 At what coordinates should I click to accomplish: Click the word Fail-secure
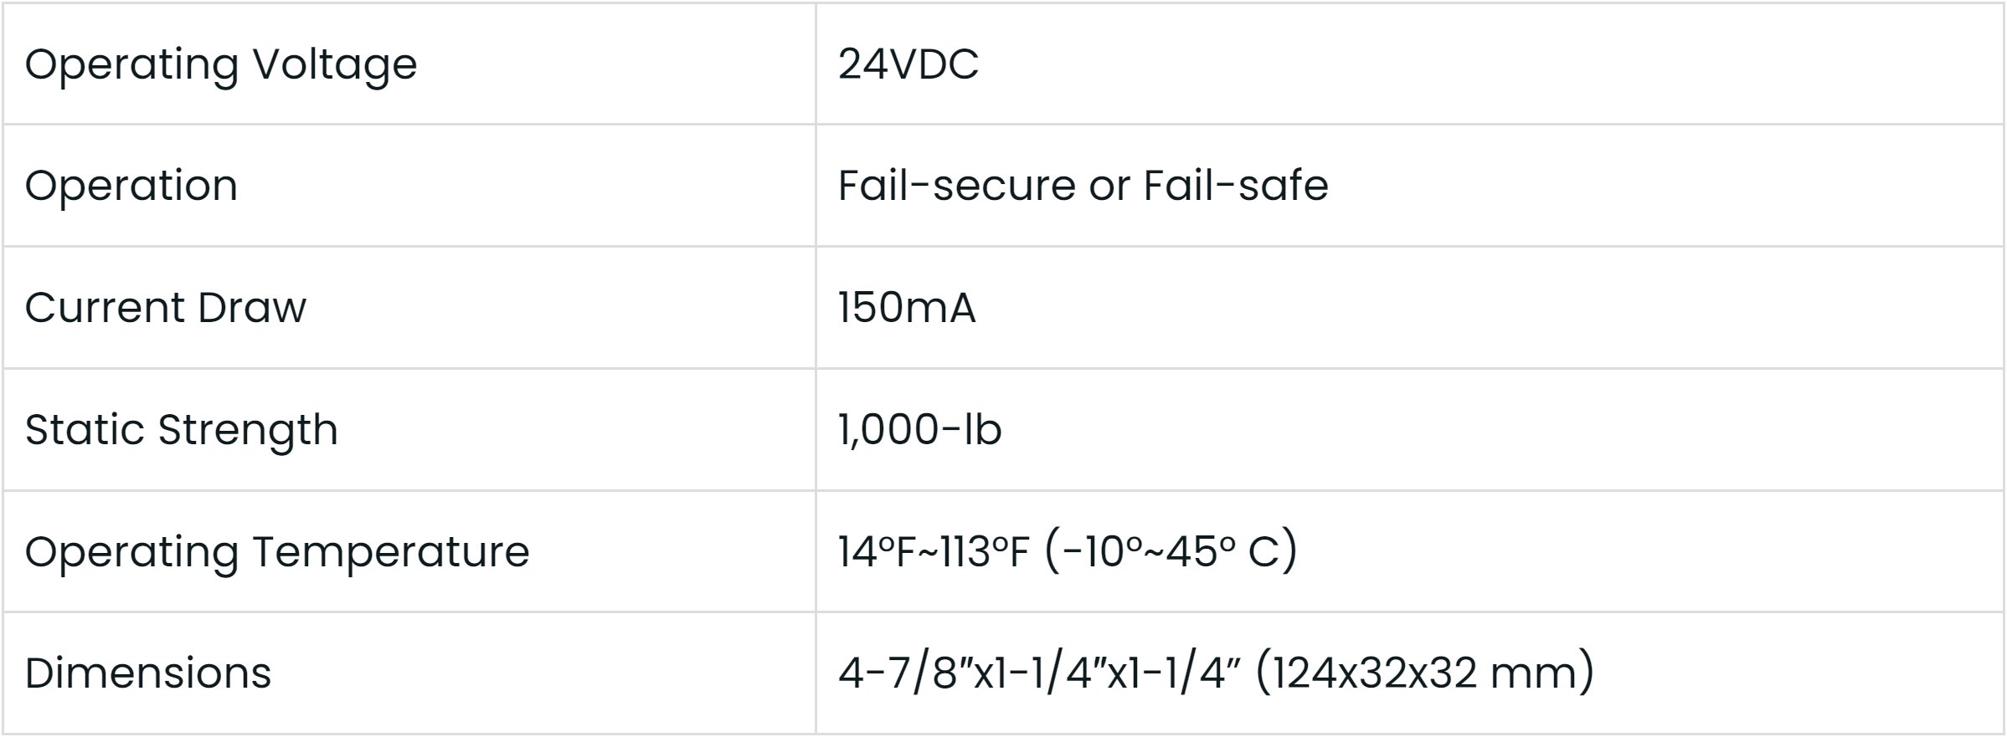956,186
